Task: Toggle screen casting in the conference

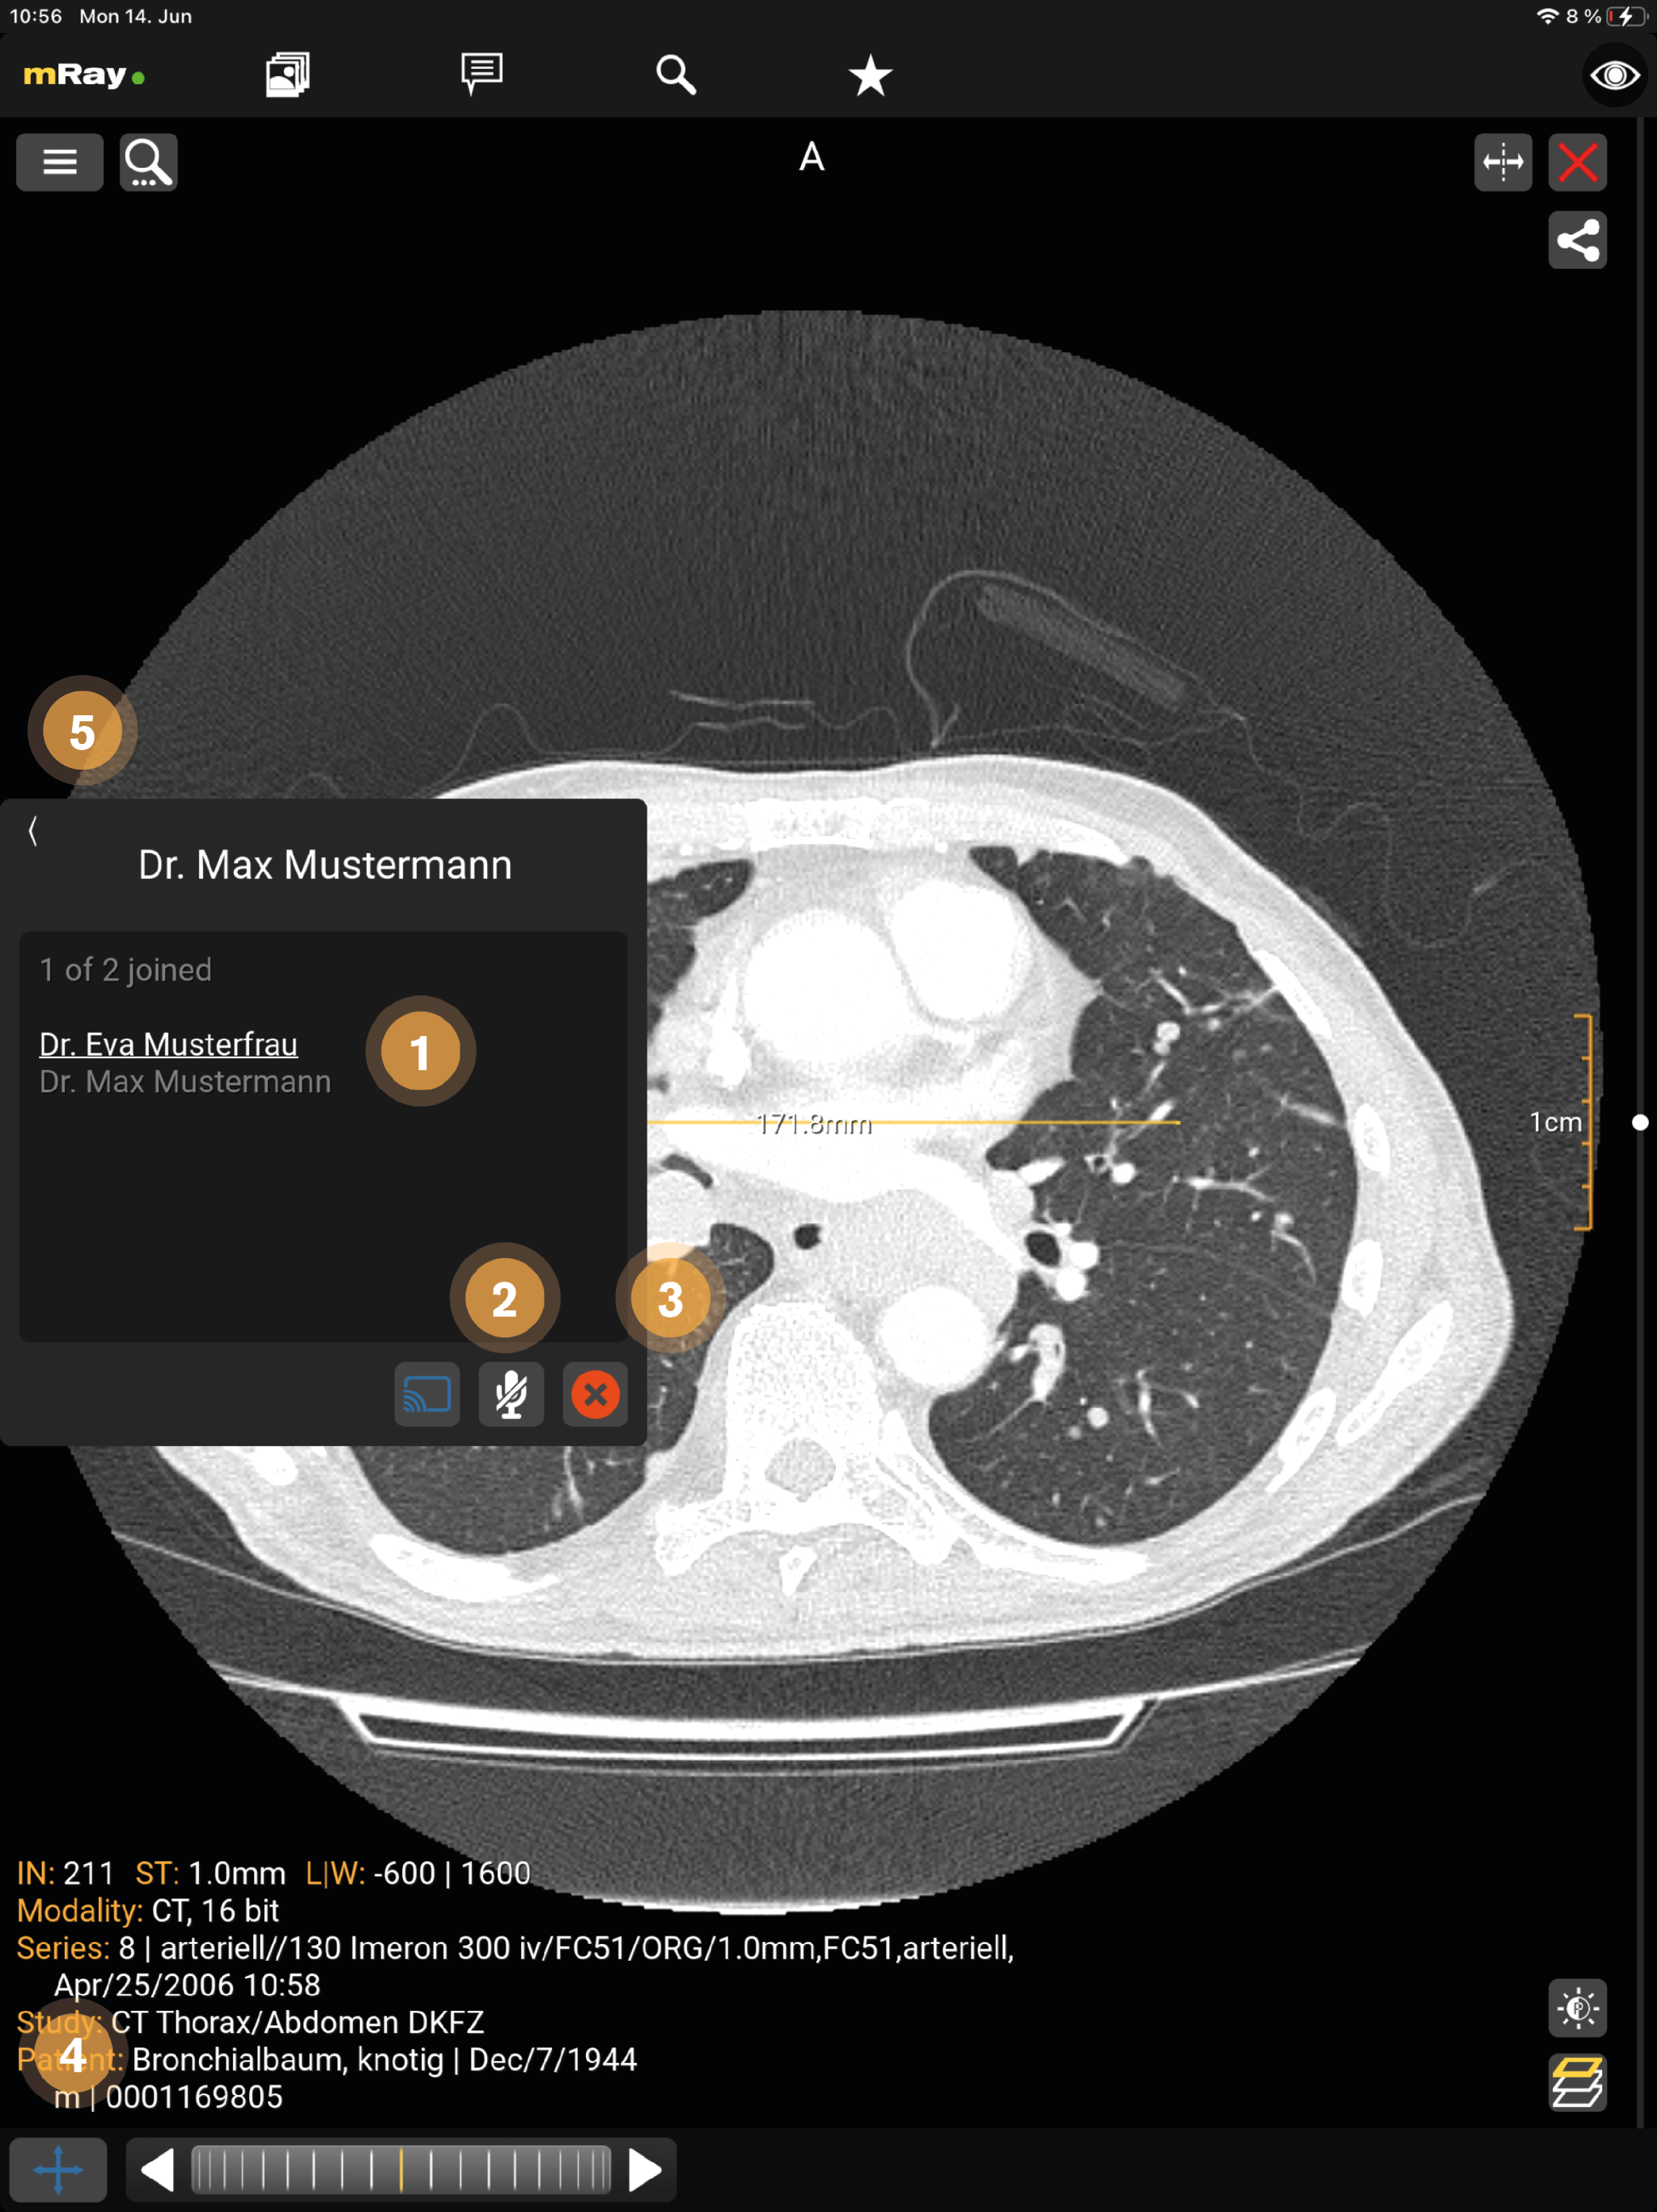Action: [428, 1394]
